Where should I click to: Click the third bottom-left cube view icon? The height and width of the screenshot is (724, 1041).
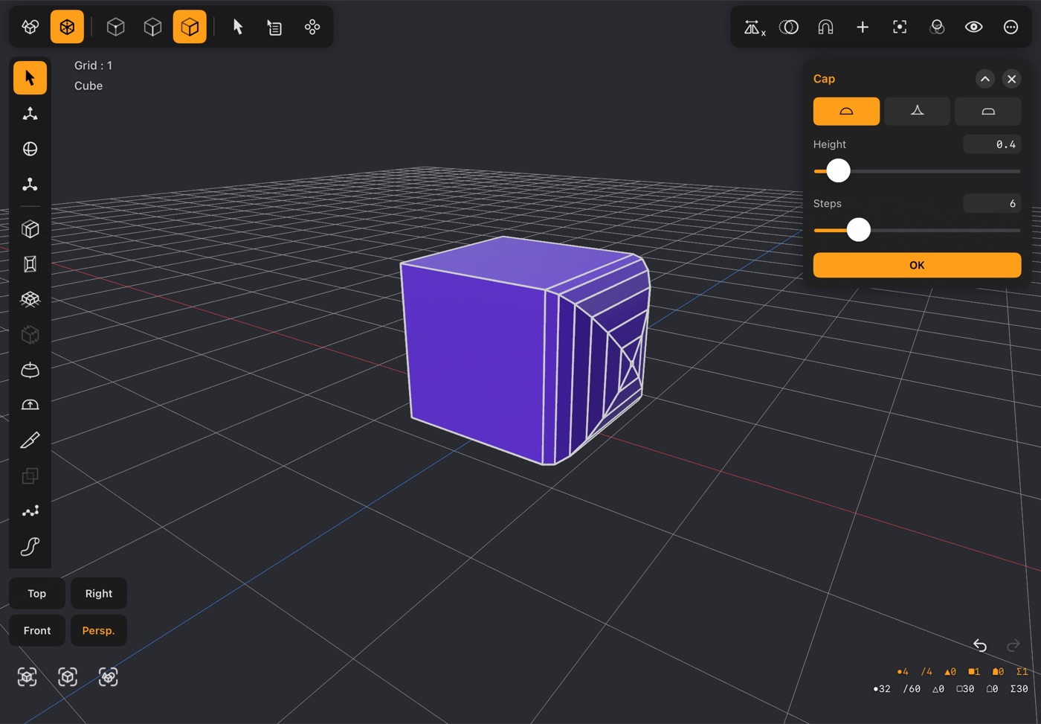click(x=108, y=676)
